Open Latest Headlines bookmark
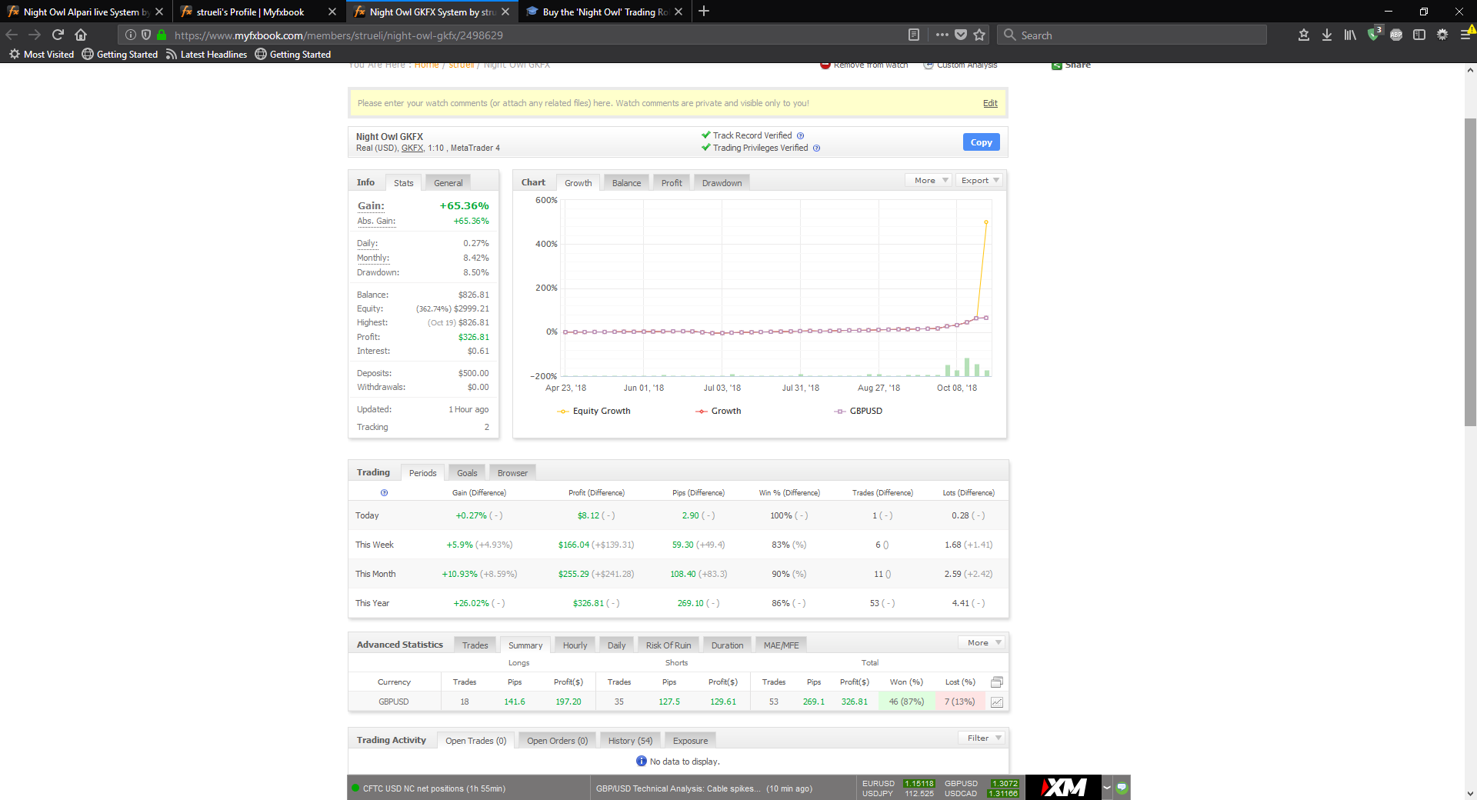1477x800 pixels. click(x=206, y=55)
